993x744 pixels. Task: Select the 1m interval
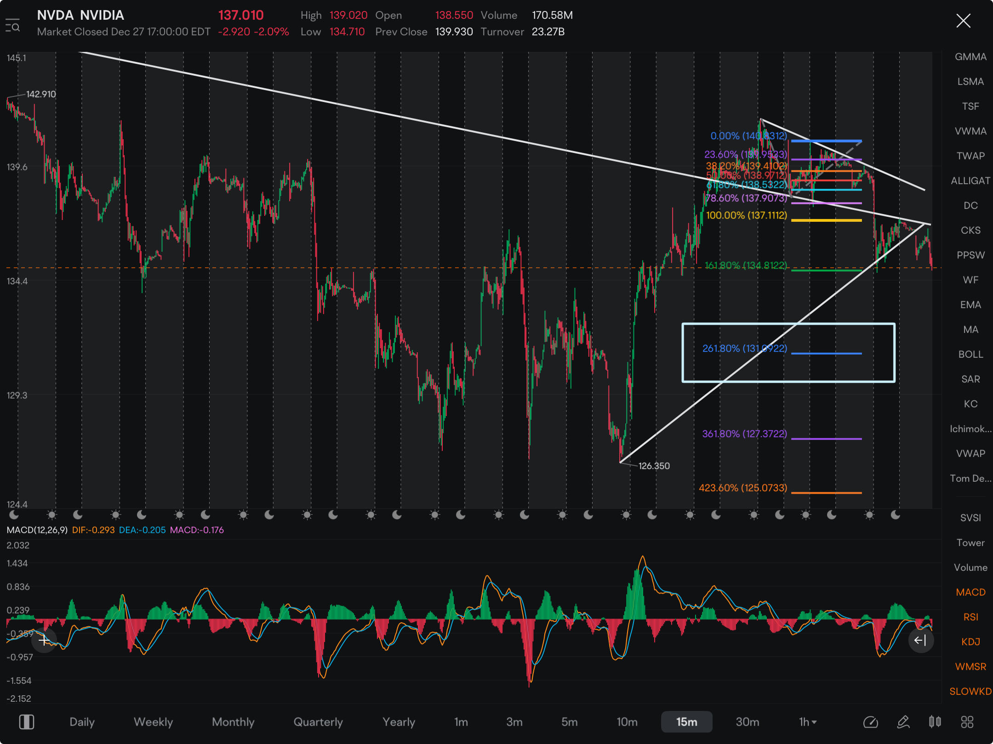[461, 722]
